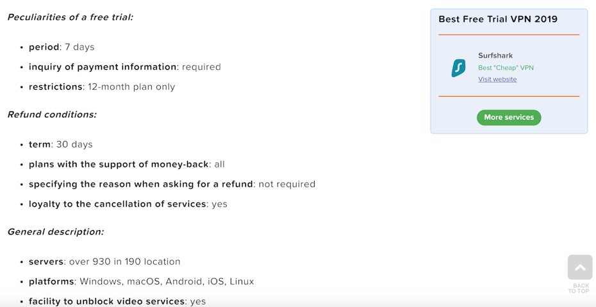This screenshot has width=596, height=307.
Task: Open the Visit website link
Action: [497, 79]
